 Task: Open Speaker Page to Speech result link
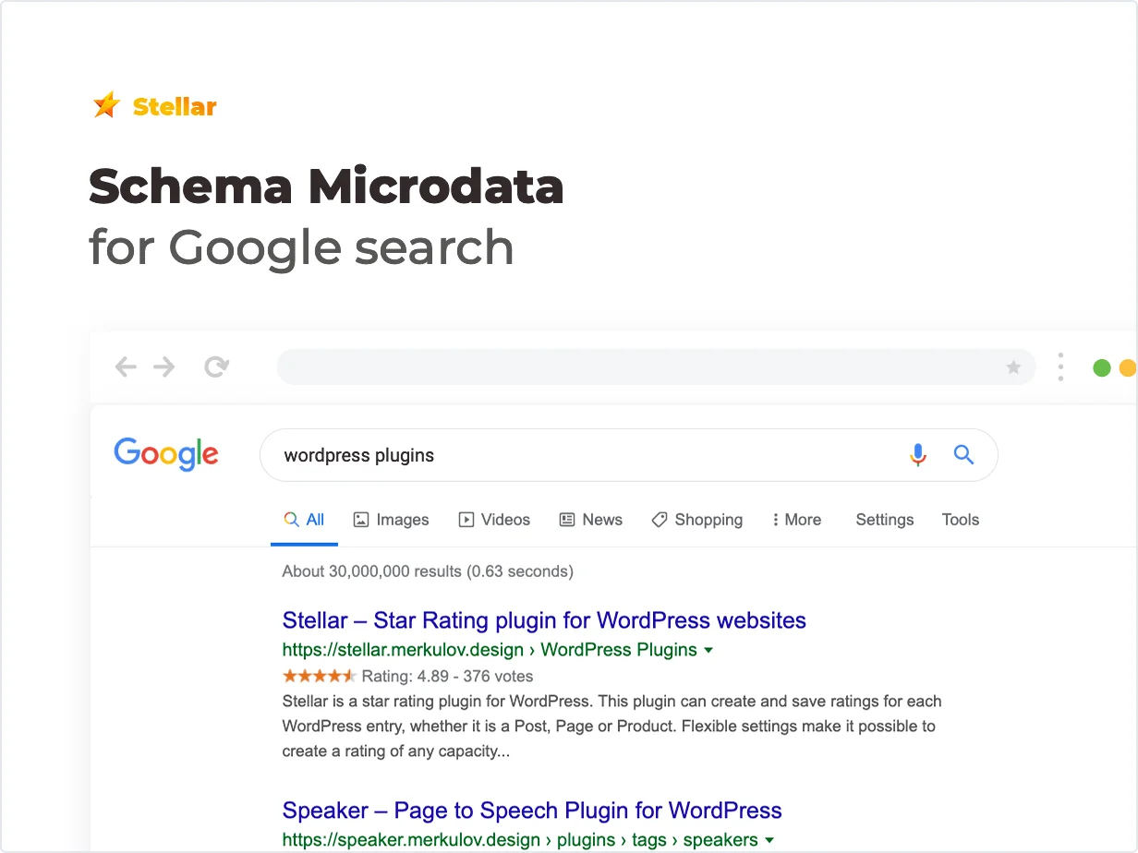532,811
